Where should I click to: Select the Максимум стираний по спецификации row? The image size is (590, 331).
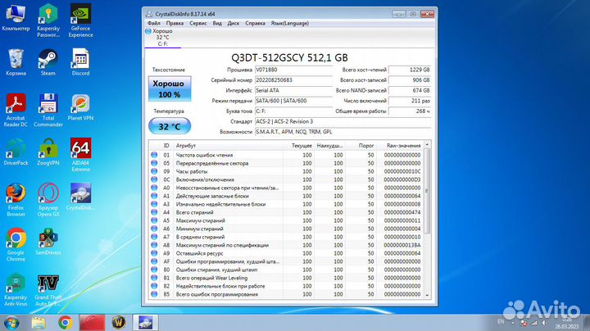pos(286,245)
